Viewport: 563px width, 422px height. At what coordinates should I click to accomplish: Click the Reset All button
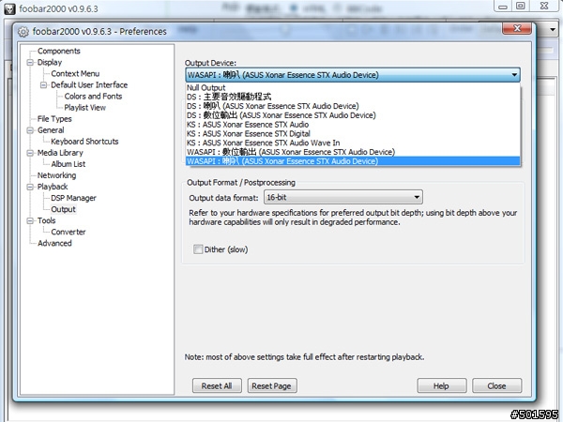pos(217,385)
